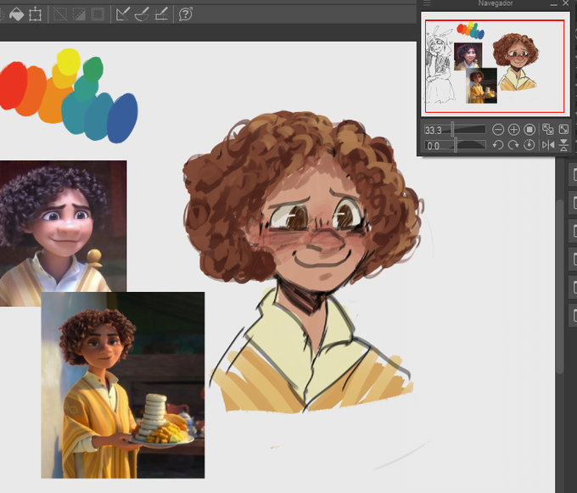Click Fit to screen icon in Navegador
The height and width of the screenshot is (493, 577).
[x=563, y=130]
